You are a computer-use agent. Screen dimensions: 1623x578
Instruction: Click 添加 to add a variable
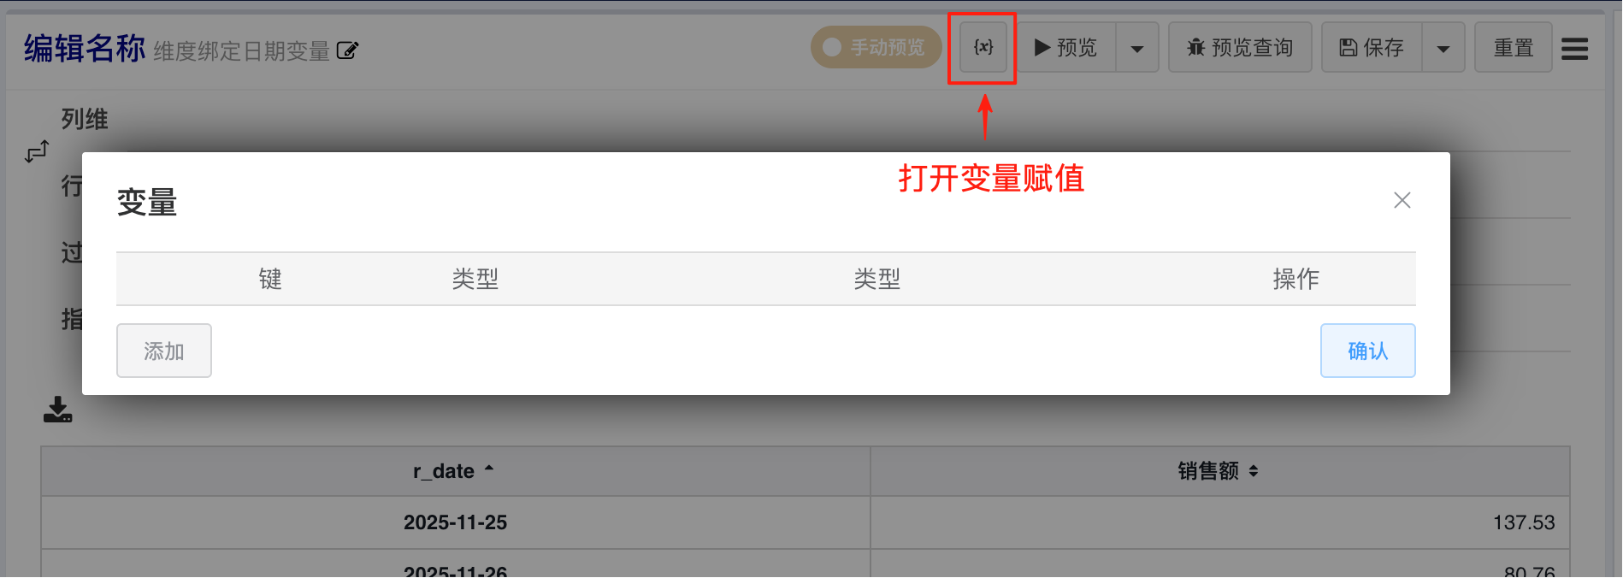(164, 351)
